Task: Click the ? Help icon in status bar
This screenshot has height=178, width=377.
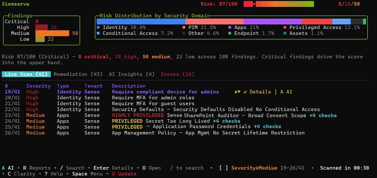Action: (x=46, y=174)
